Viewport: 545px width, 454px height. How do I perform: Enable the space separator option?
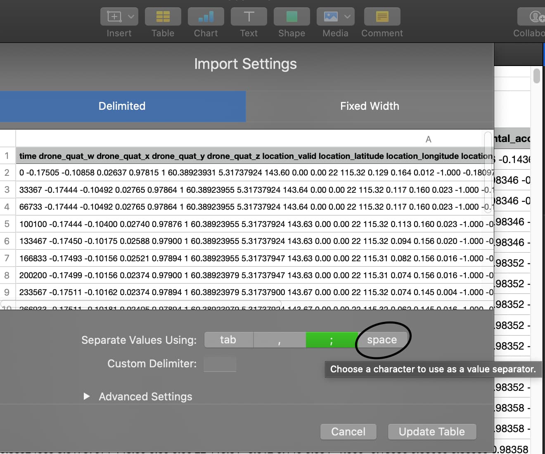click(x=382, y=340)
